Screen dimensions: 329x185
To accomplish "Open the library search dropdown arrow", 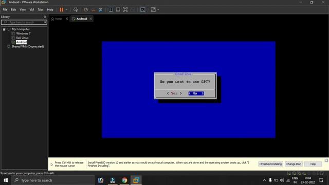I will pos(45,22).
